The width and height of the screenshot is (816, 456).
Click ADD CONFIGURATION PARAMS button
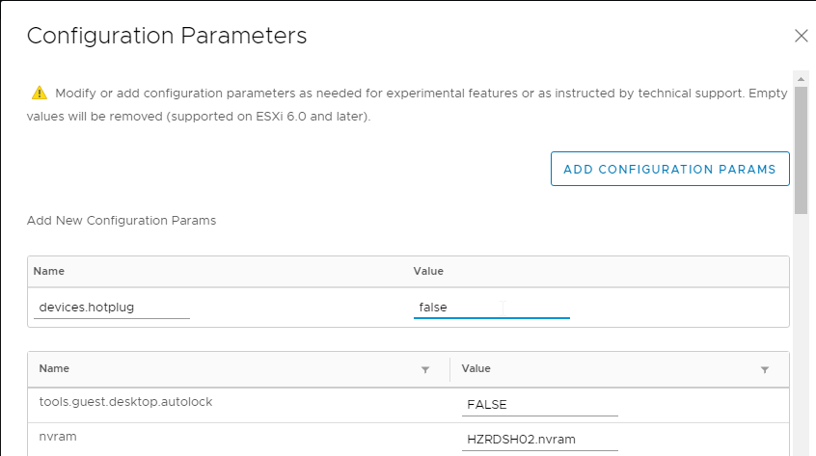pyautogui.click(x=669, y=169)
